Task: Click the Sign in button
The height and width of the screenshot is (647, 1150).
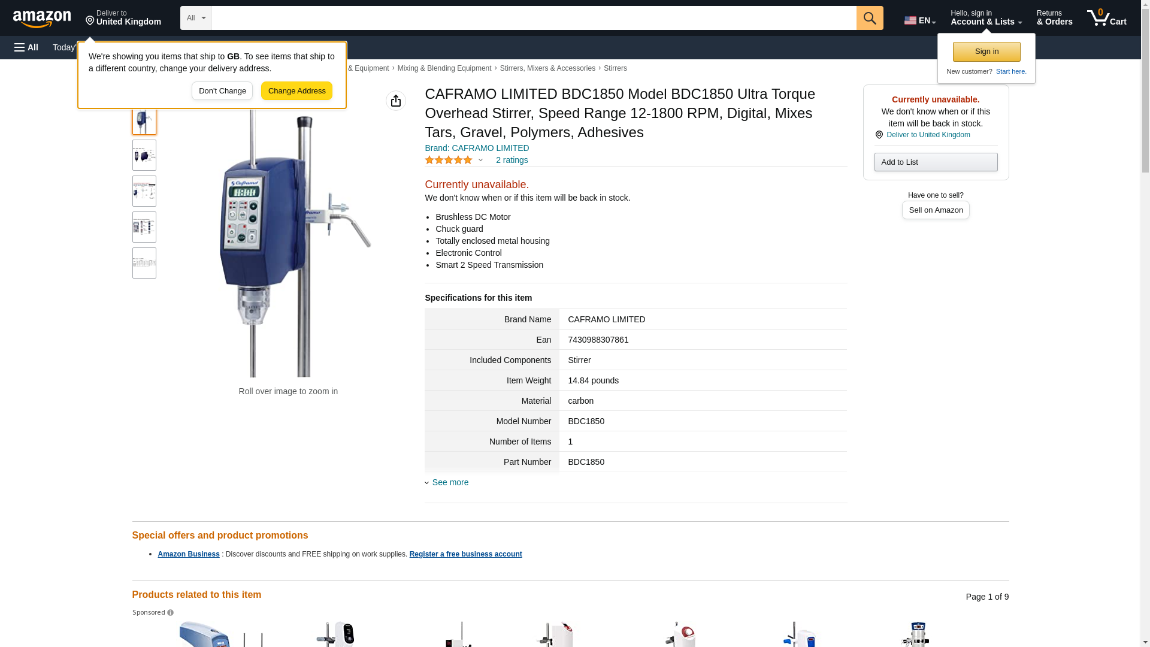Action: coord(986,52)
